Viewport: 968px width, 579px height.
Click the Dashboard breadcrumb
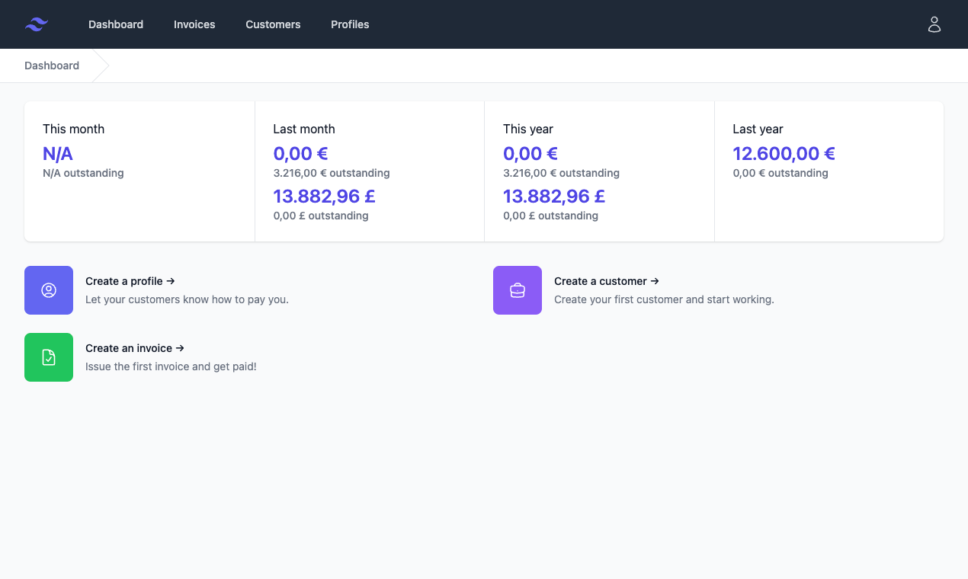52,66
